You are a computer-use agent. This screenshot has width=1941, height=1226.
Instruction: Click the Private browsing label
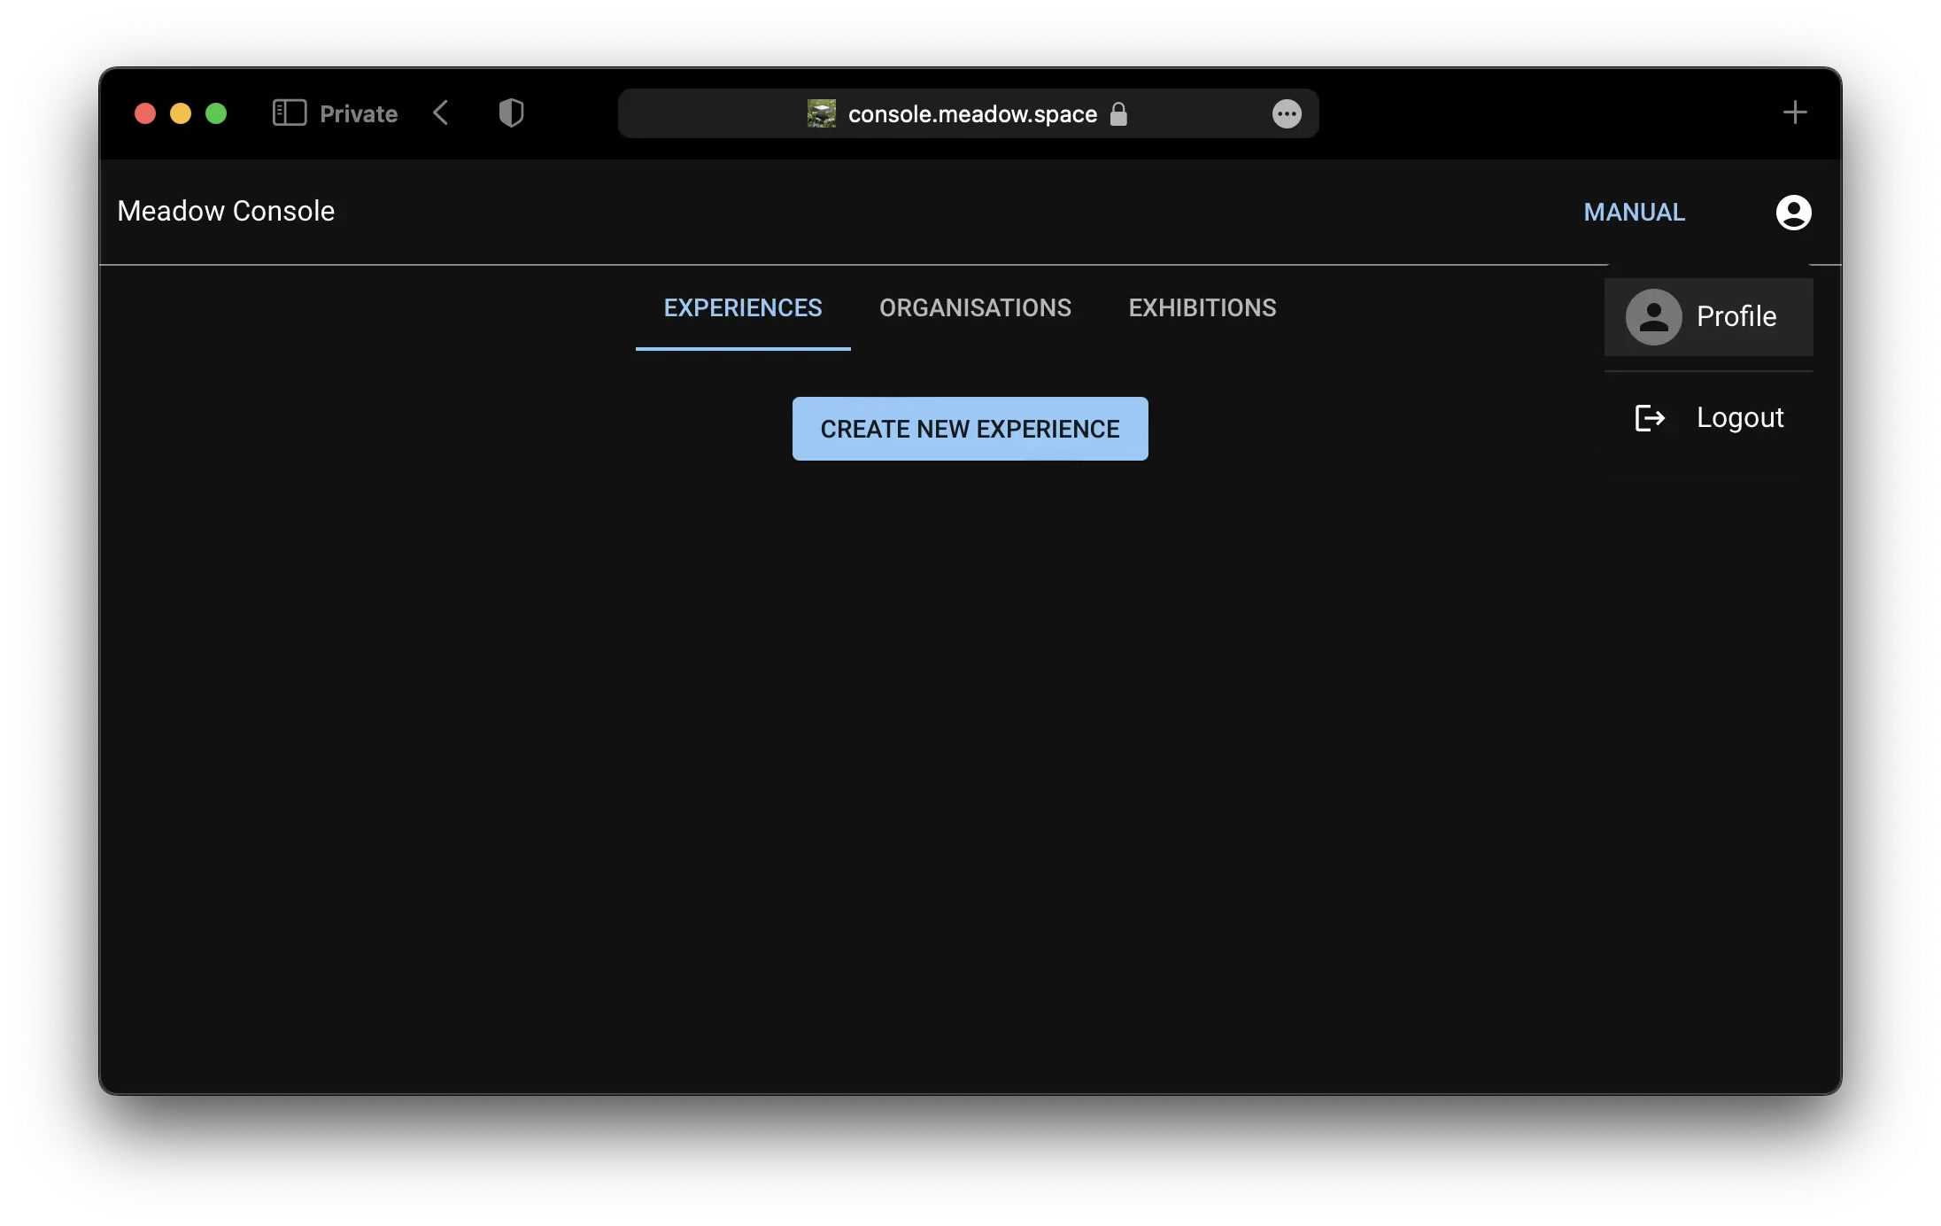click(359, 114)
